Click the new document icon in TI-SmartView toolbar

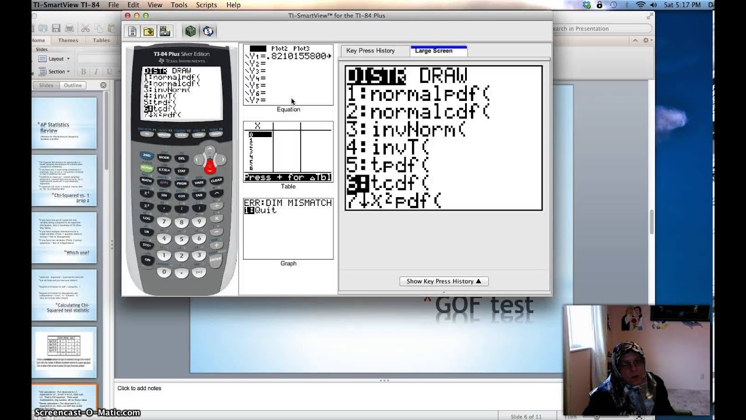pos(132,31)
